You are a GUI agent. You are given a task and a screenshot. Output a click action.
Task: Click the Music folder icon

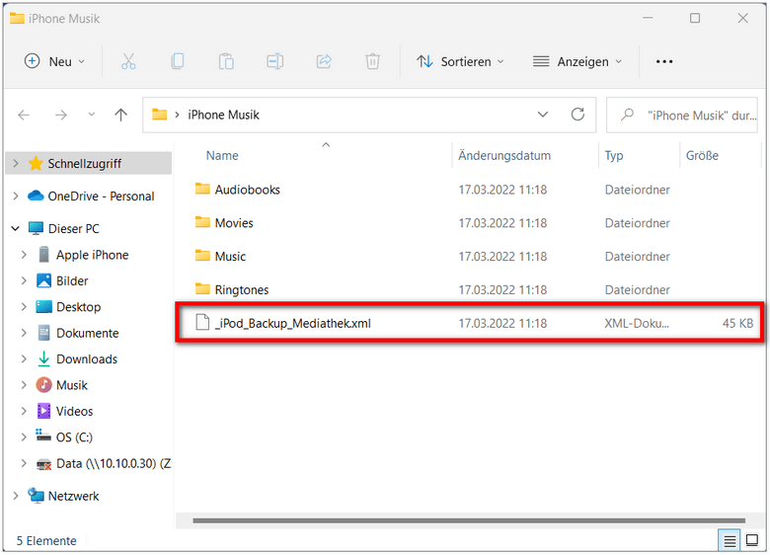(202, 256)
